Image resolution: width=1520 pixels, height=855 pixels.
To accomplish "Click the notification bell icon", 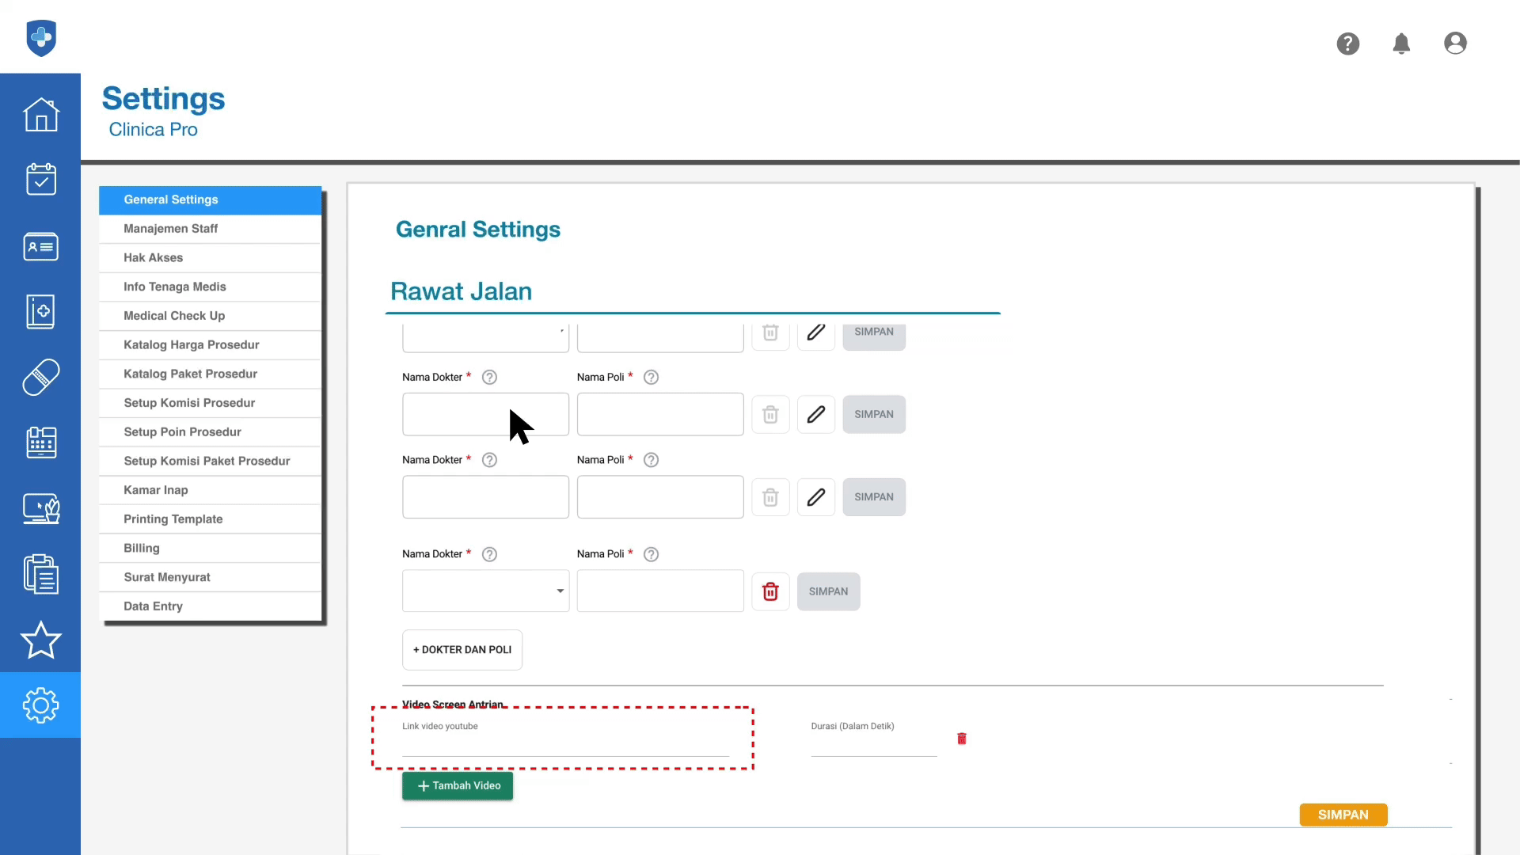I will tap(1401, 44).
